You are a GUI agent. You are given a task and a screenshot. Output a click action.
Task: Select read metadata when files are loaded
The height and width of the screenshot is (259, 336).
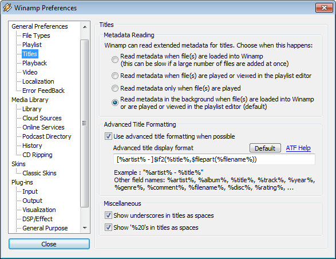coord(115,60)
